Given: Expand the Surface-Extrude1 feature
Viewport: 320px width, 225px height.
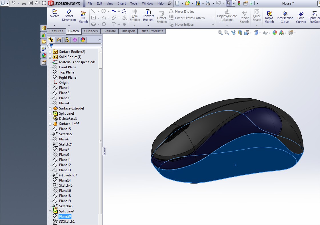Looking at the screenshot, I should 50,109.
